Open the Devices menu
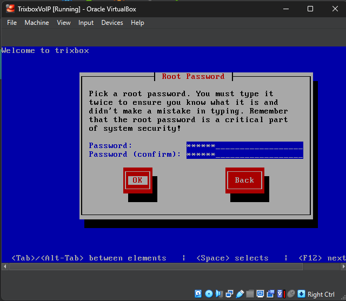 [x=112, y=23]
